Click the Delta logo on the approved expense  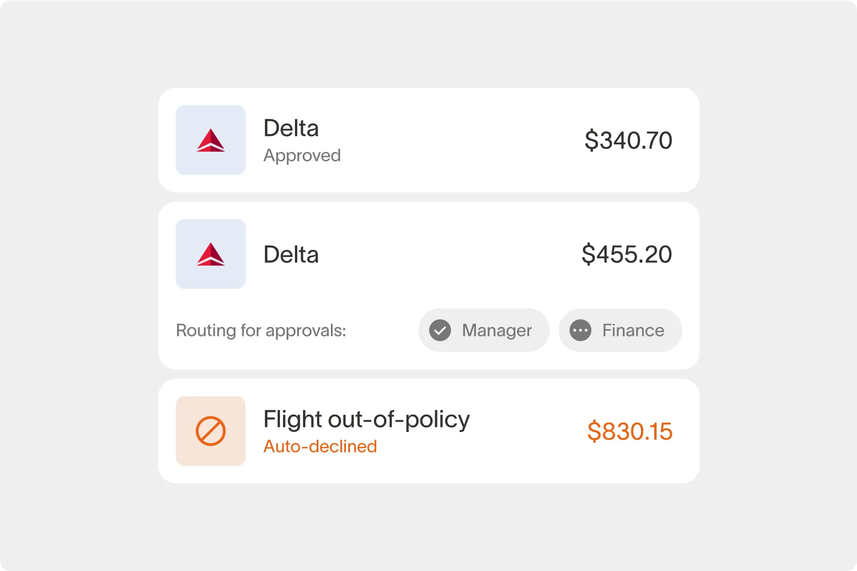(210, 140)
